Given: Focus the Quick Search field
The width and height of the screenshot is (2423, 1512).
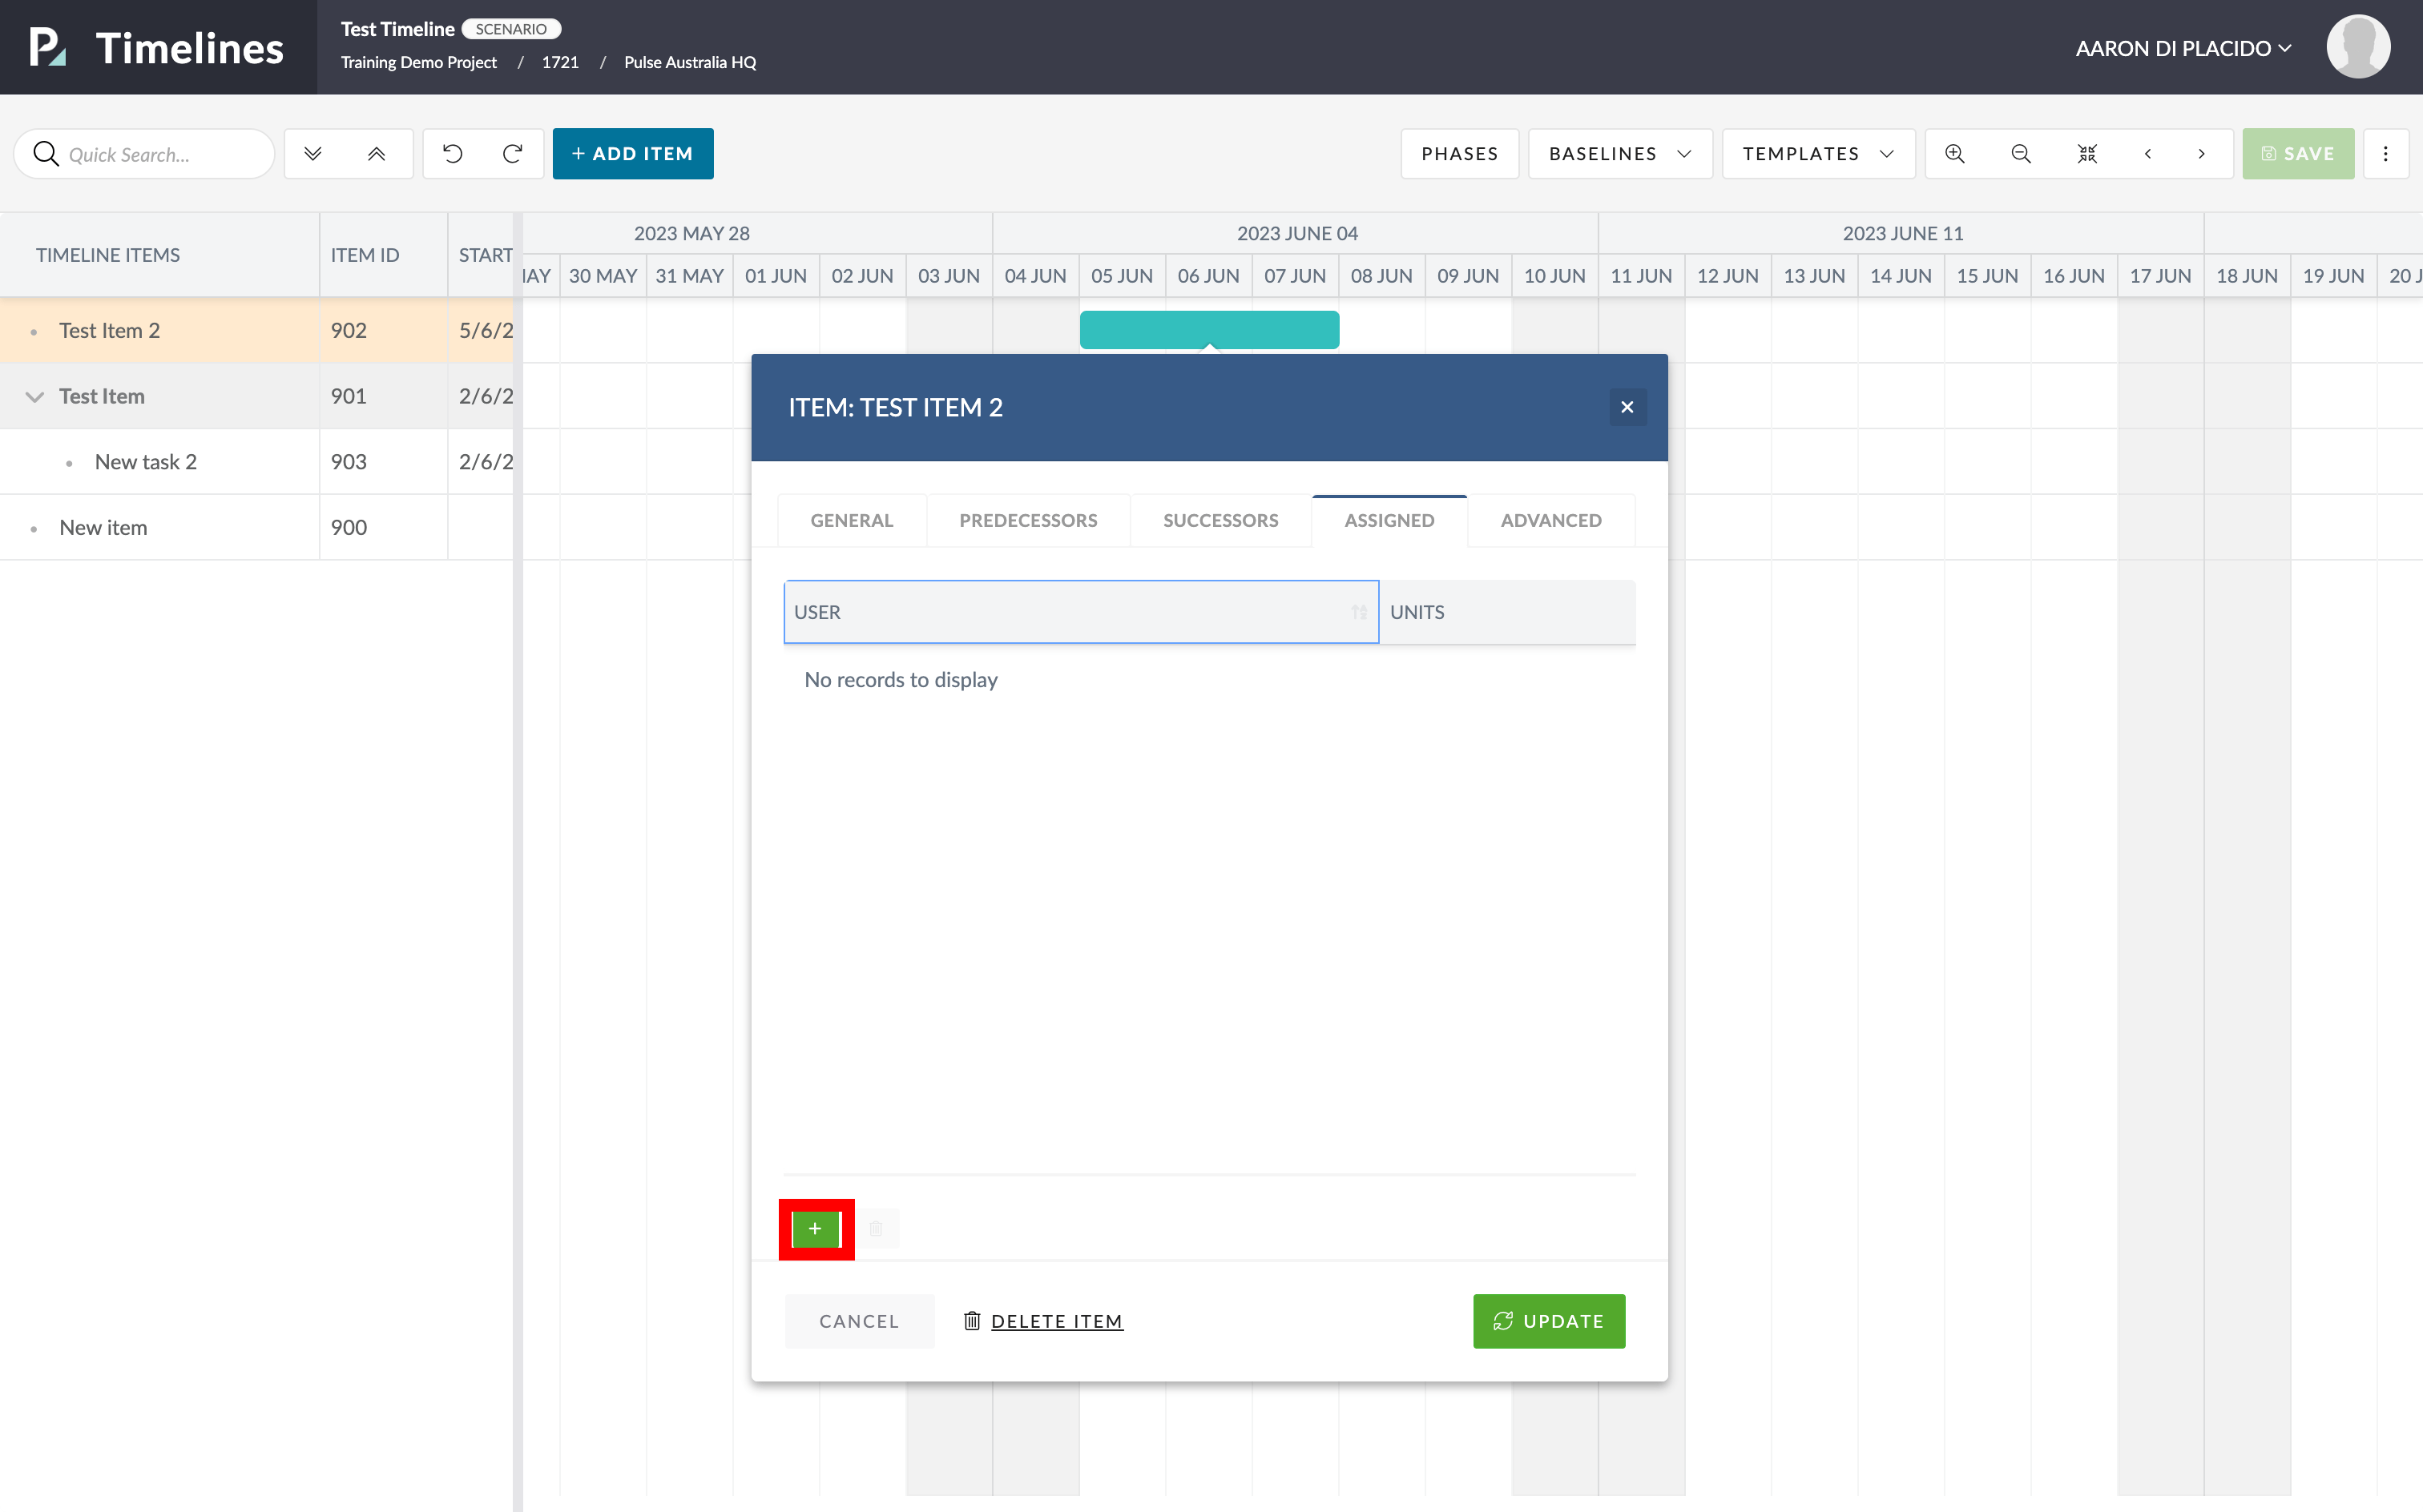Looking at the screenshot, I should (x=160, y=154).
